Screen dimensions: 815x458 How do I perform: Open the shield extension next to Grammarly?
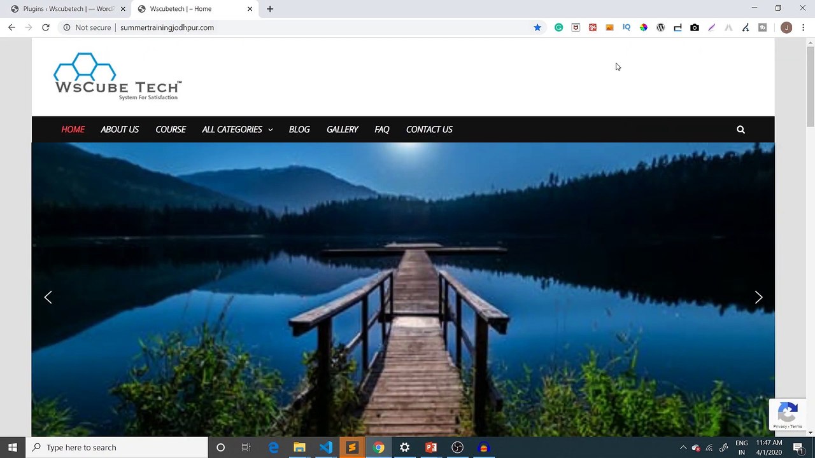pos(576,27)
